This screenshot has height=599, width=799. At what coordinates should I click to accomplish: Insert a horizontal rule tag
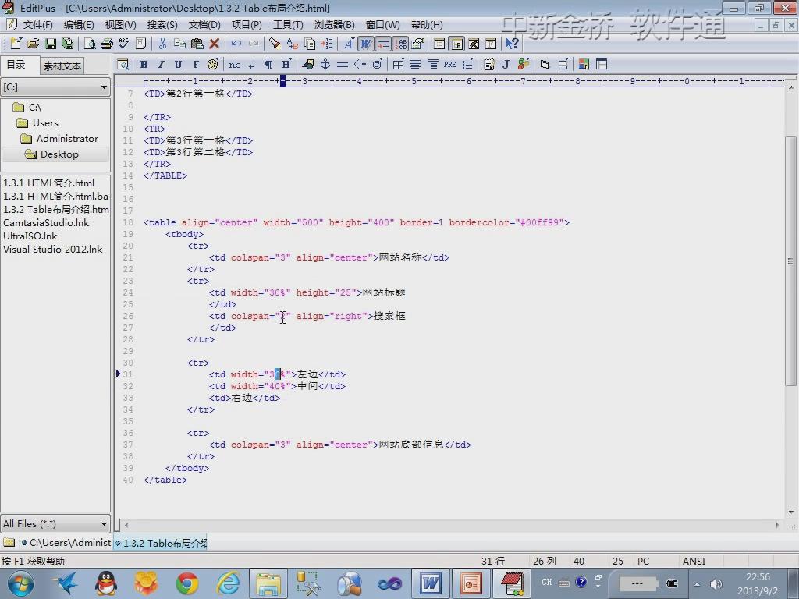point(343,65)
